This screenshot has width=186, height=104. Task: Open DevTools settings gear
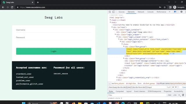181,12
